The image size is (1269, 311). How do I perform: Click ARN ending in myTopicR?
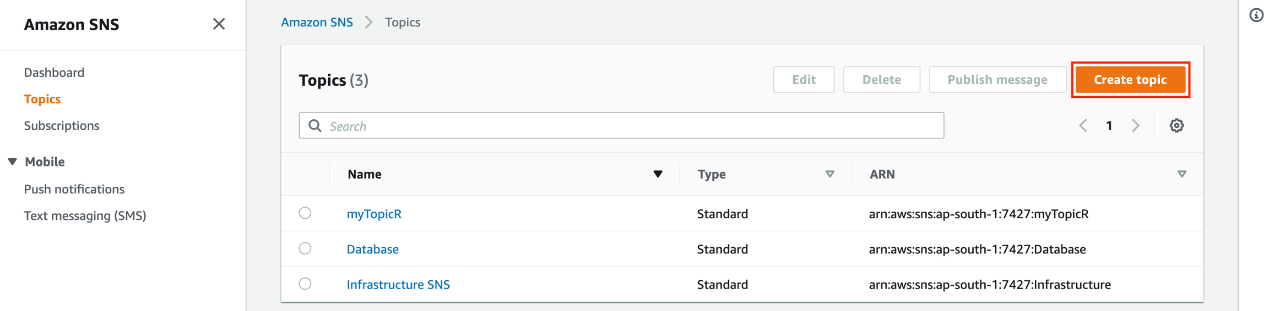[x=979, y=214]
